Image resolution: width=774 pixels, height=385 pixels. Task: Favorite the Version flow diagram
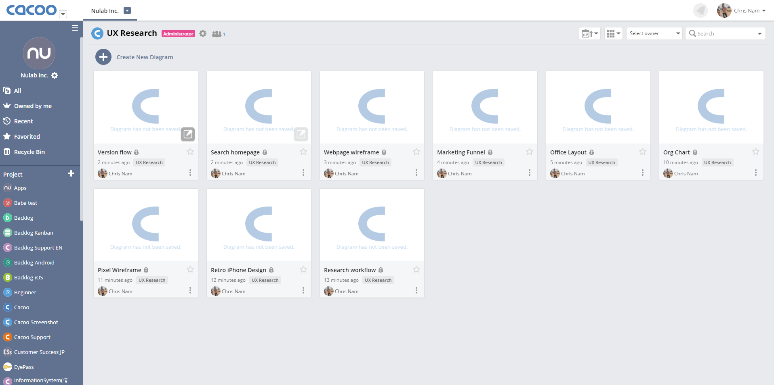(x=190, y=152)
